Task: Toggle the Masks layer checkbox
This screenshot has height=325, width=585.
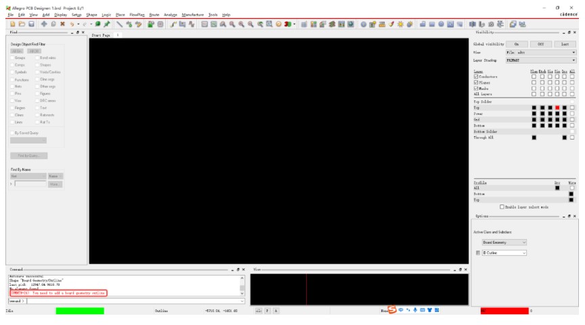Action: click(476, 89)
